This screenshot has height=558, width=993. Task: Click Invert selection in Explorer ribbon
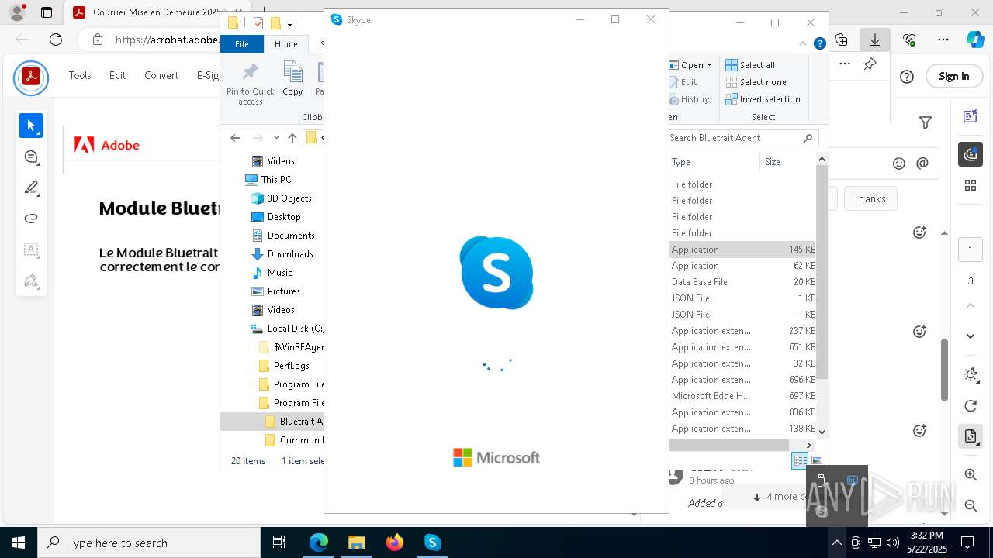coord(763,99)
